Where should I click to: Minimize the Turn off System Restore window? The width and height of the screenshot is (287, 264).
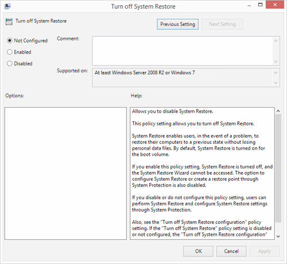pyautogui.click(x=249, y=6)
